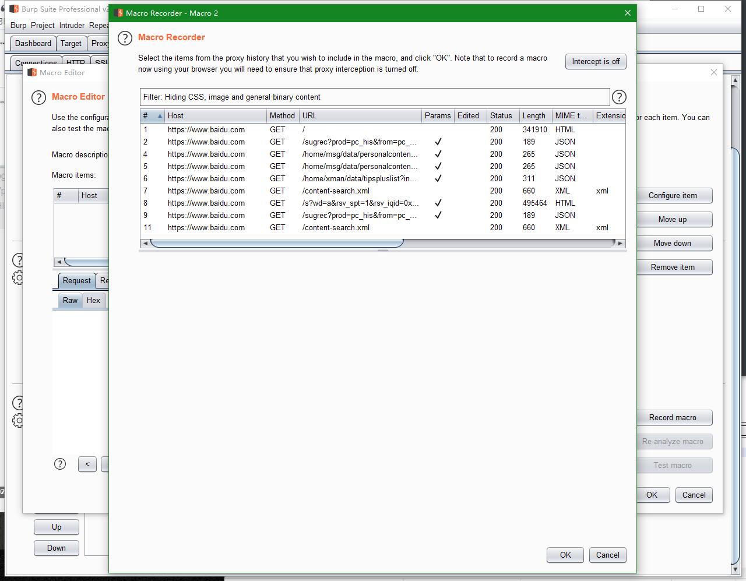Click the sort arrow on the # column header
This screenshot has width=746, height=581.
point(159,115)
